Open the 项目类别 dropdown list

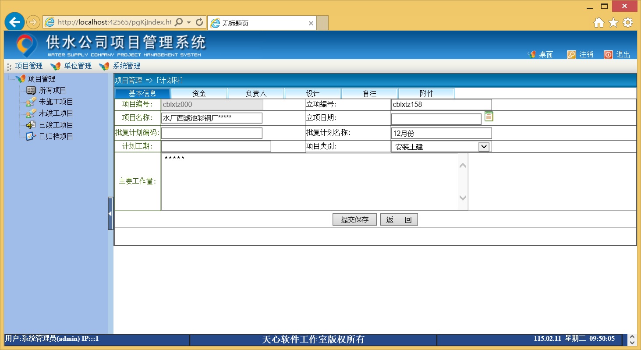click(483, 147)
